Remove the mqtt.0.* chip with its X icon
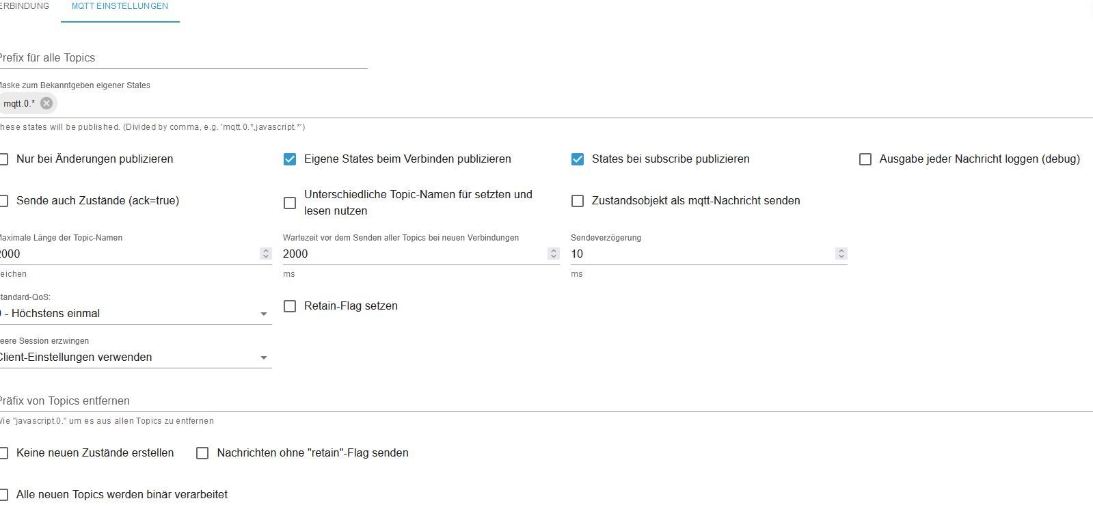This screenshot has width=1093, height=529. coord(46,103)
